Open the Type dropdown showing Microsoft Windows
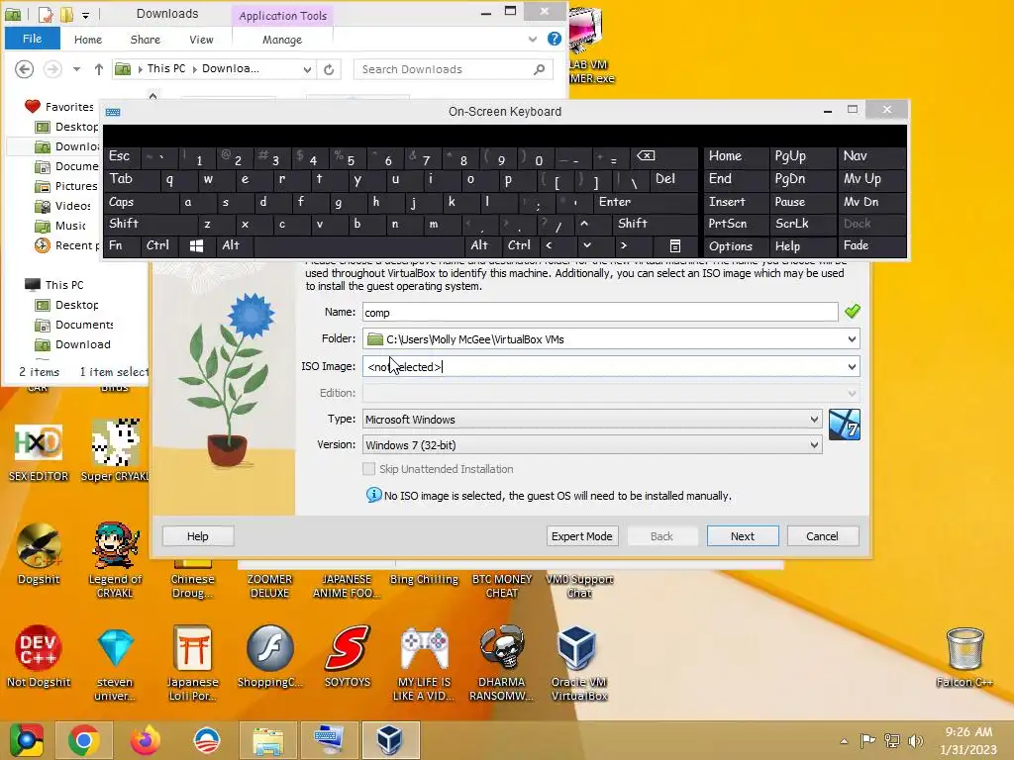This screenshot has height=760, width=1014. pos(592,420)
